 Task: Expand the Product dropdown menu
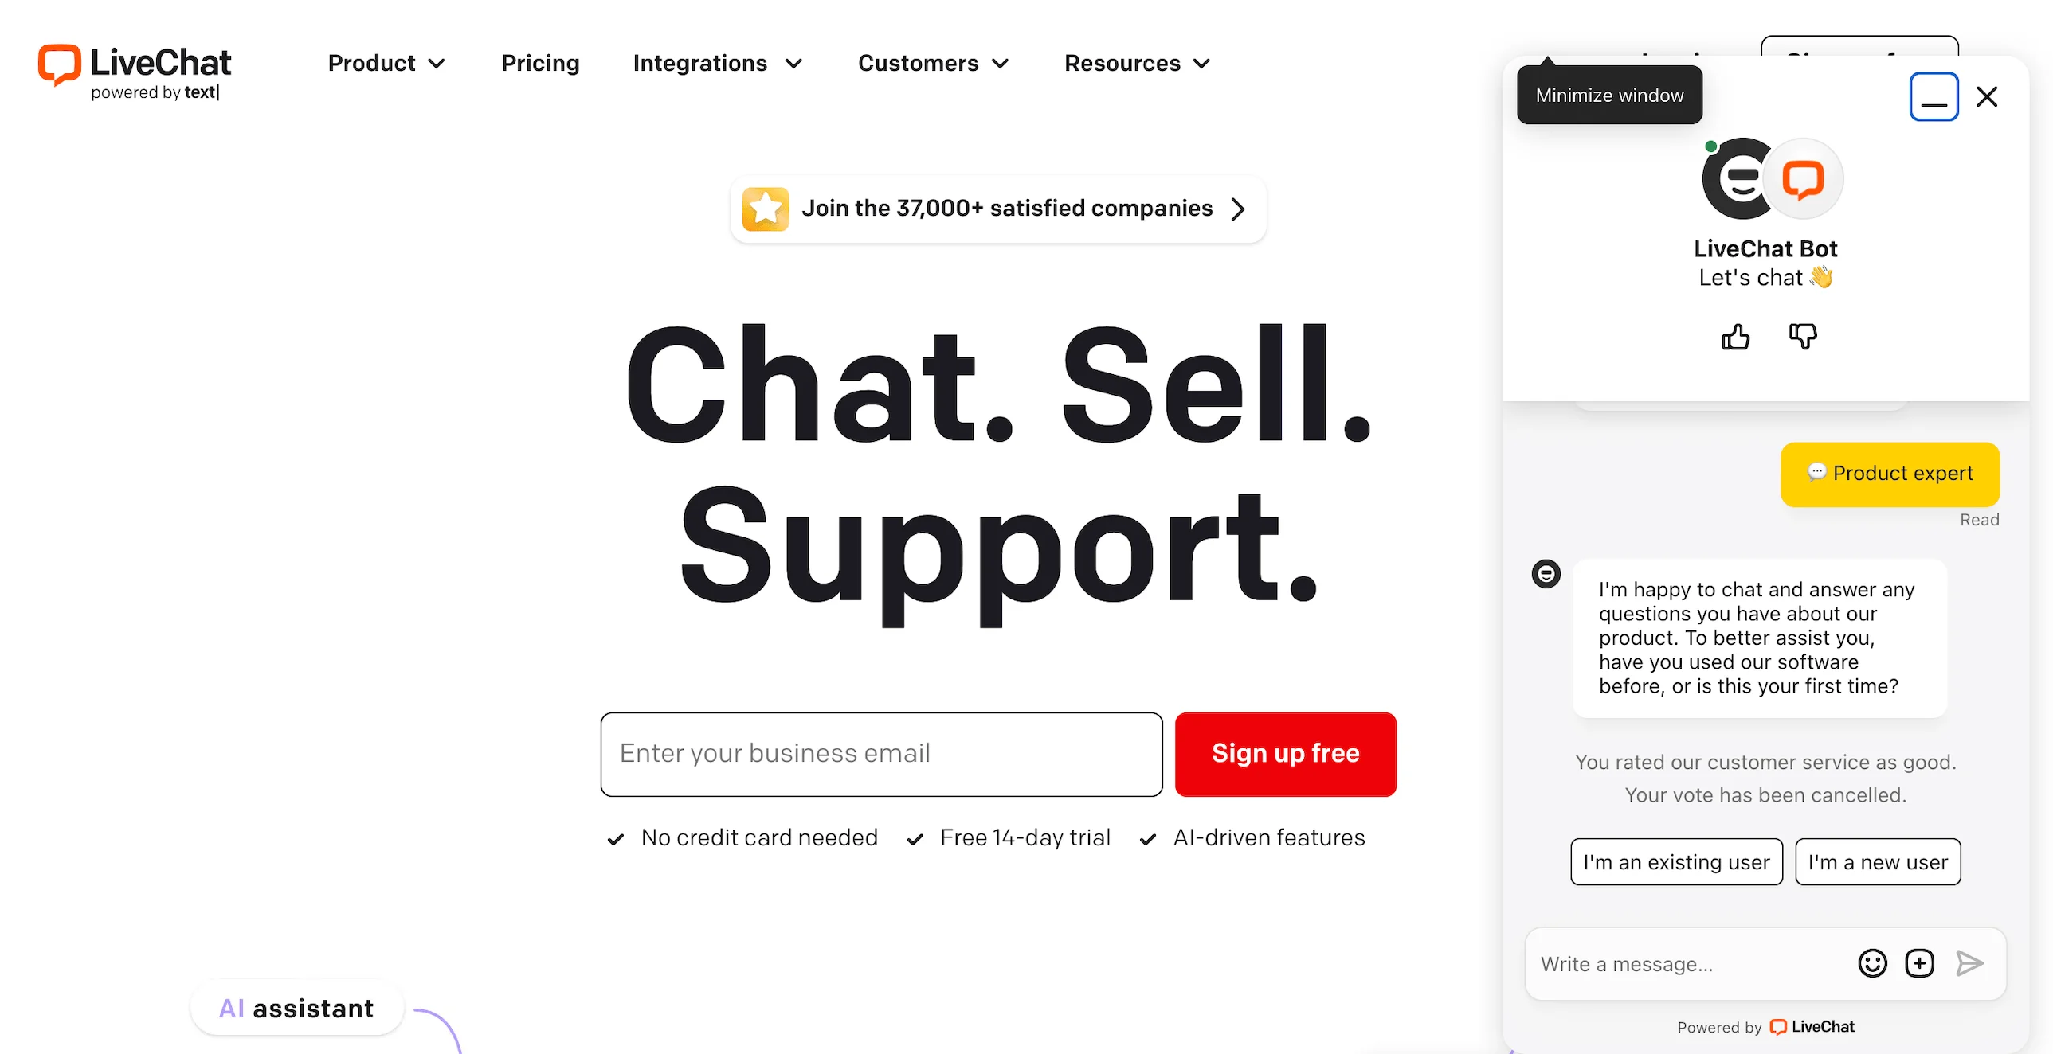coord(385,63)
